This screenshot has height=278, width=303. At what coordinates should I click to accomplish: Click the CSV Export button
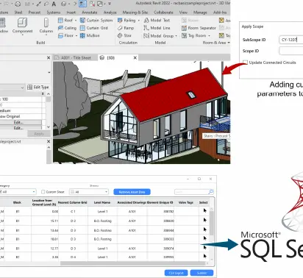point(176,273)
